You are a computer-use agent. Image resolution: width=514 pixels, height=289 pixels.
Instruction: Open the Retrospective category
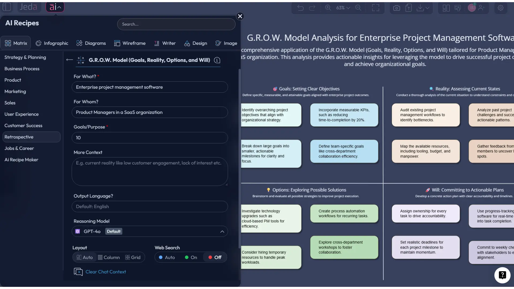(19, 137)
